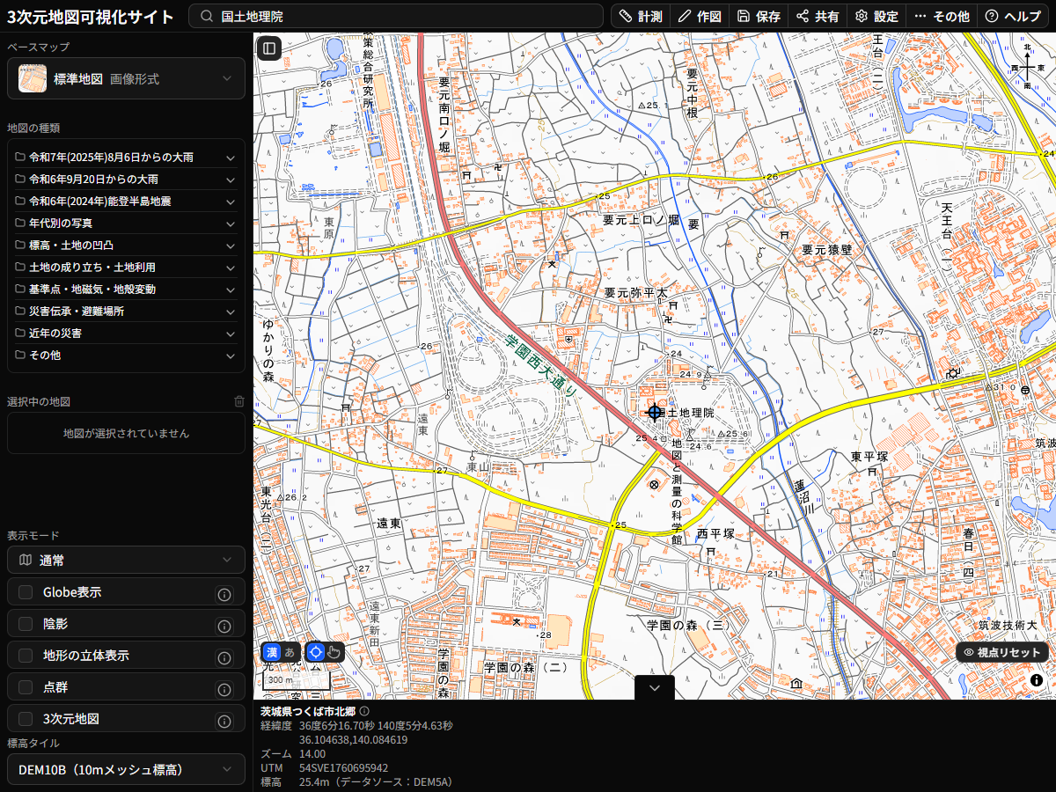The width and height of the screenshot is (1056, 792).
Task: Expand the その他 map type folder
Action: point(126,356)
